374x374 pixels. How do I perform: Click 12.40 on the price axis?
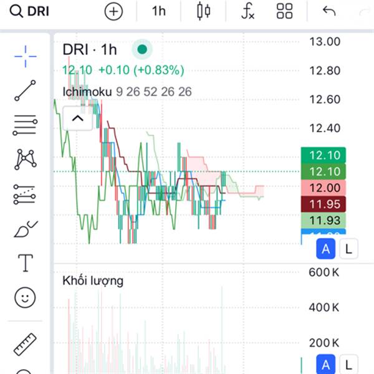325,128
